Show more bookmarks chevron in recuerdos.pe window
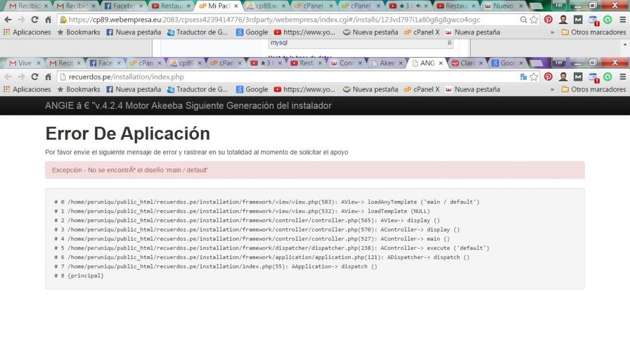Image resolution: width=630 pixels, height=354 pixels. pos(552,89)
